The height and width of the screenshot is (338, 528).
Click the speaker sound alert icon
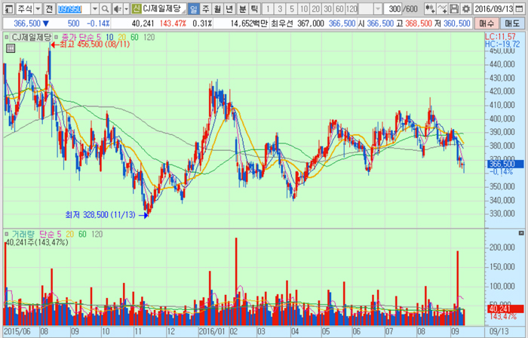[x=117, y=9]
